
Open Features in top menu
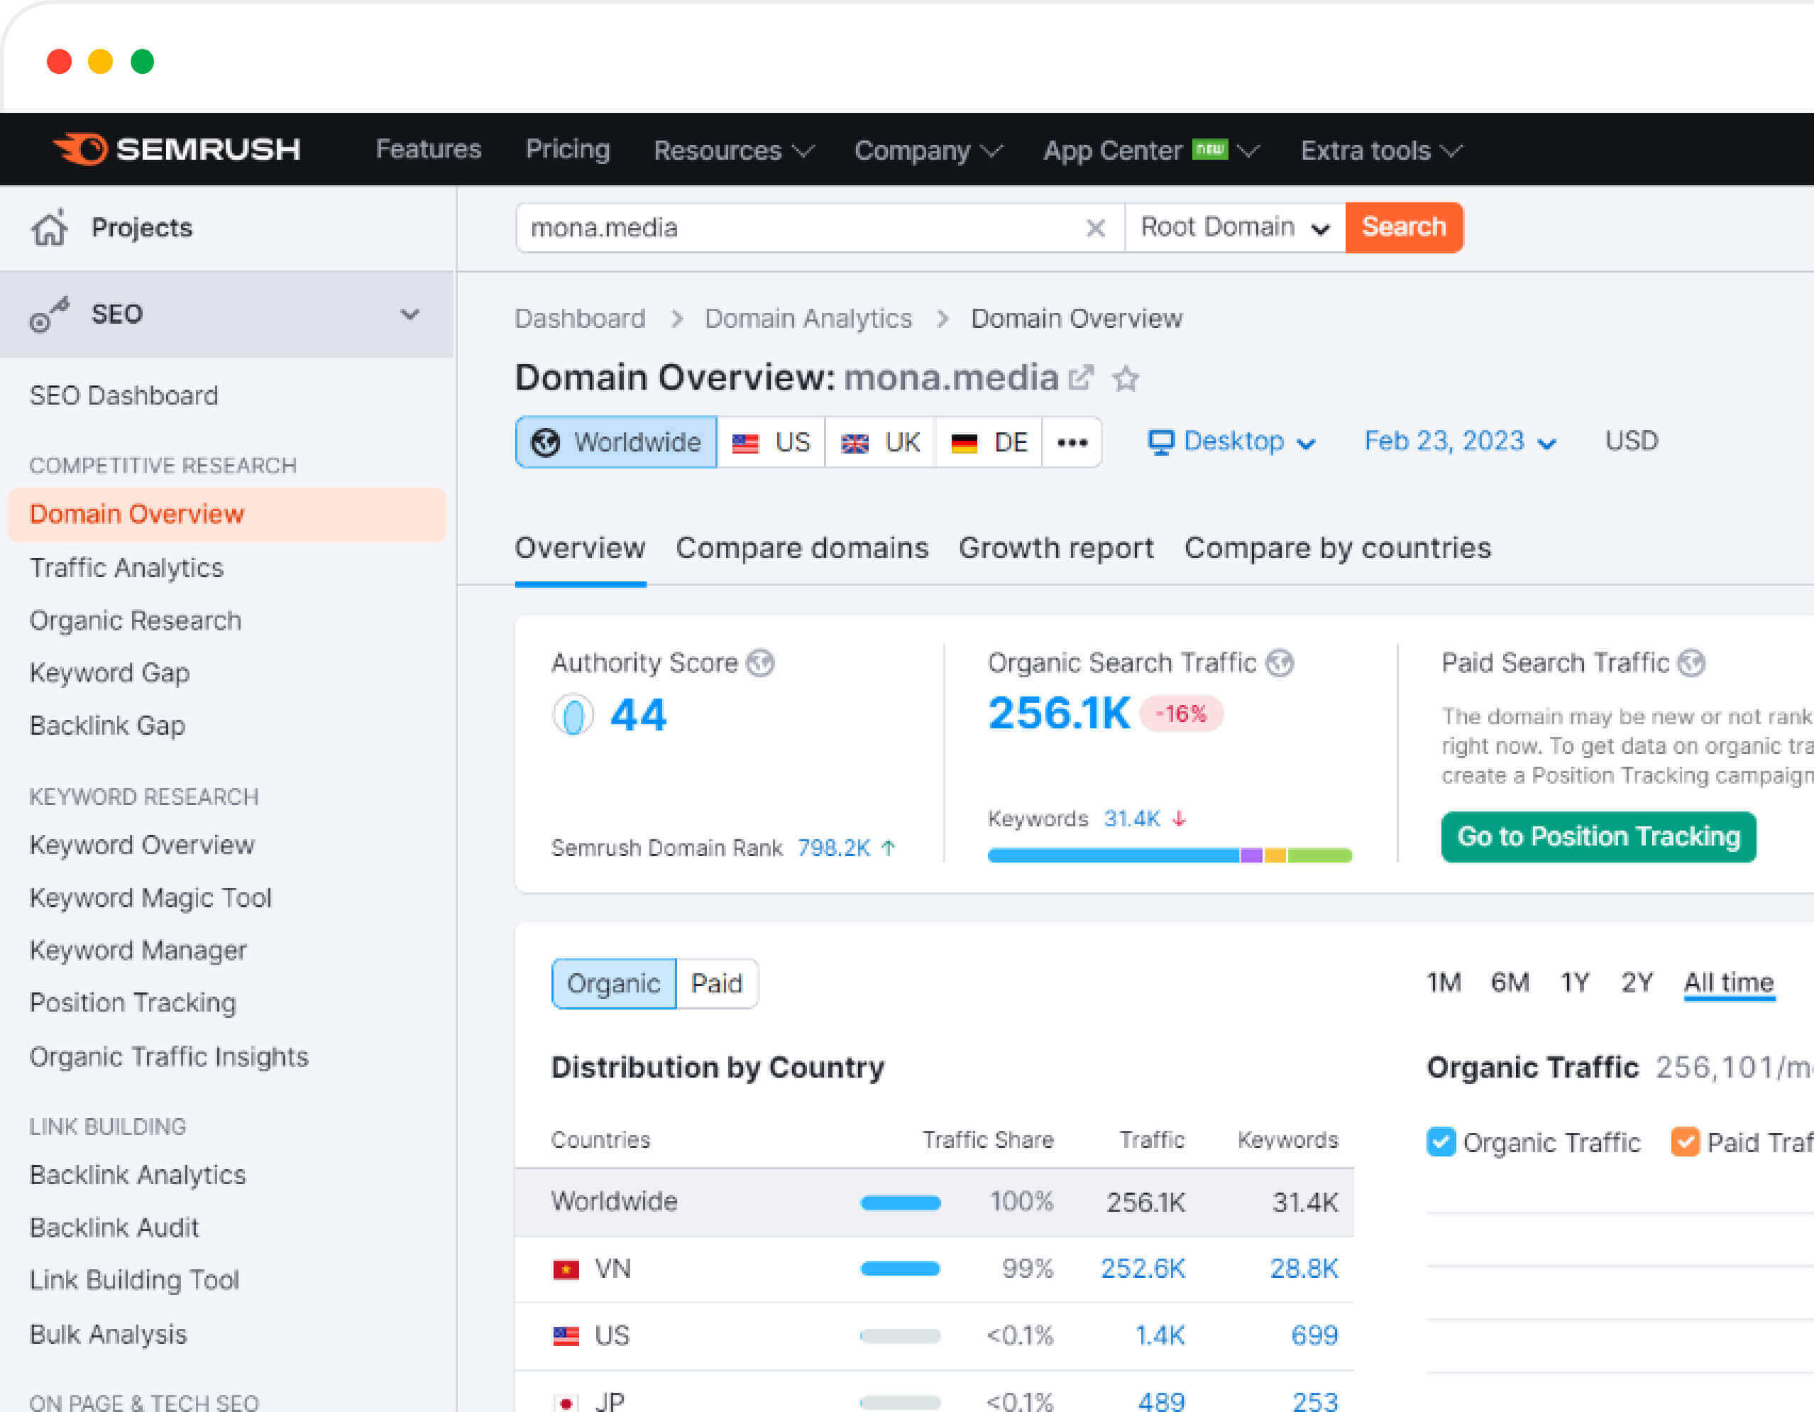[x=429, y=148]
